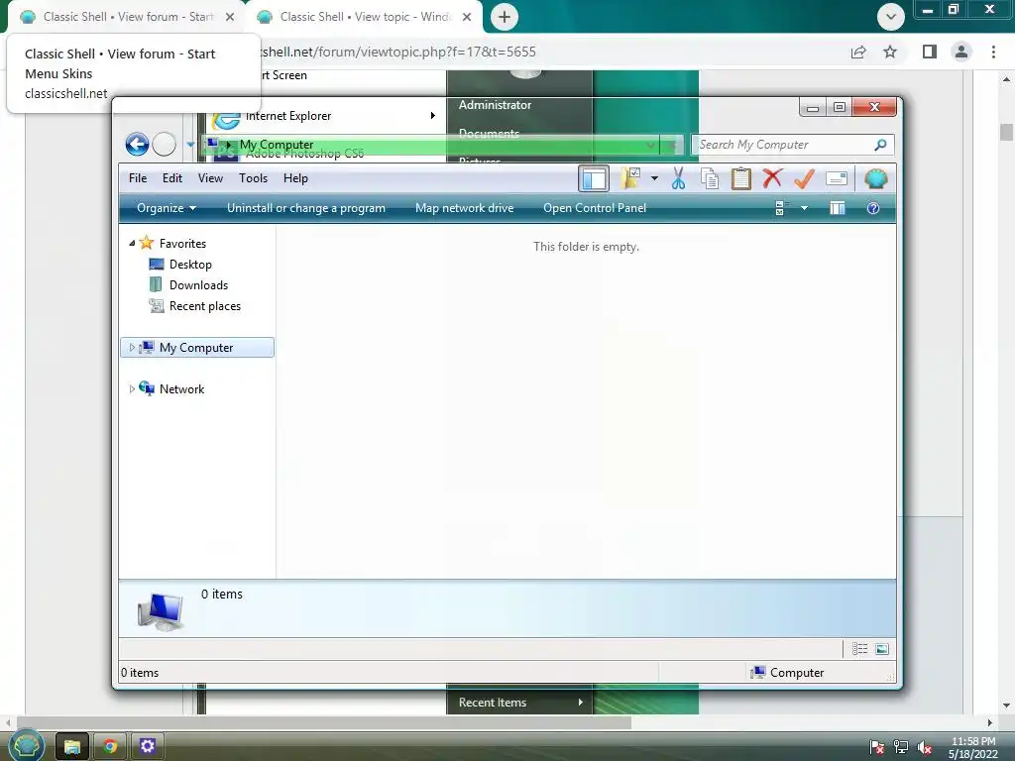The height and width of the screenshot is (761, 1015).
Task: Click the browser horizontal scrollbar
Action: pos(324,722)
